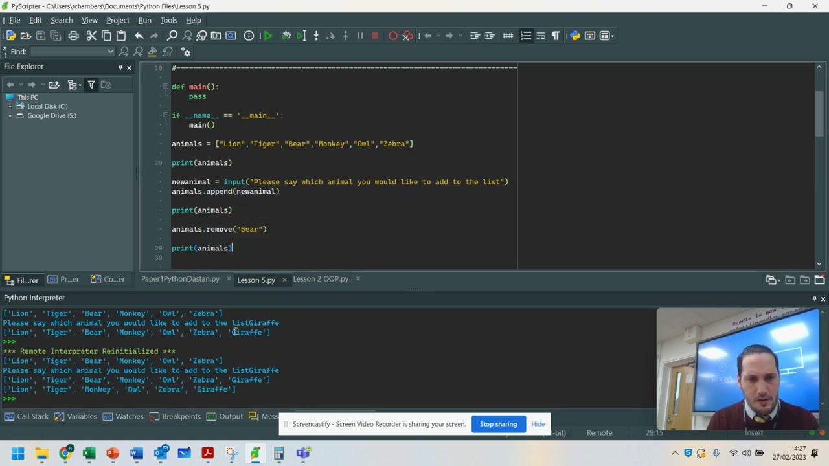Image resolution: width=829 pixels, height=466 pixels.
Task: Toggle breakpoint with red circle icon
Action: pos(392,36)
